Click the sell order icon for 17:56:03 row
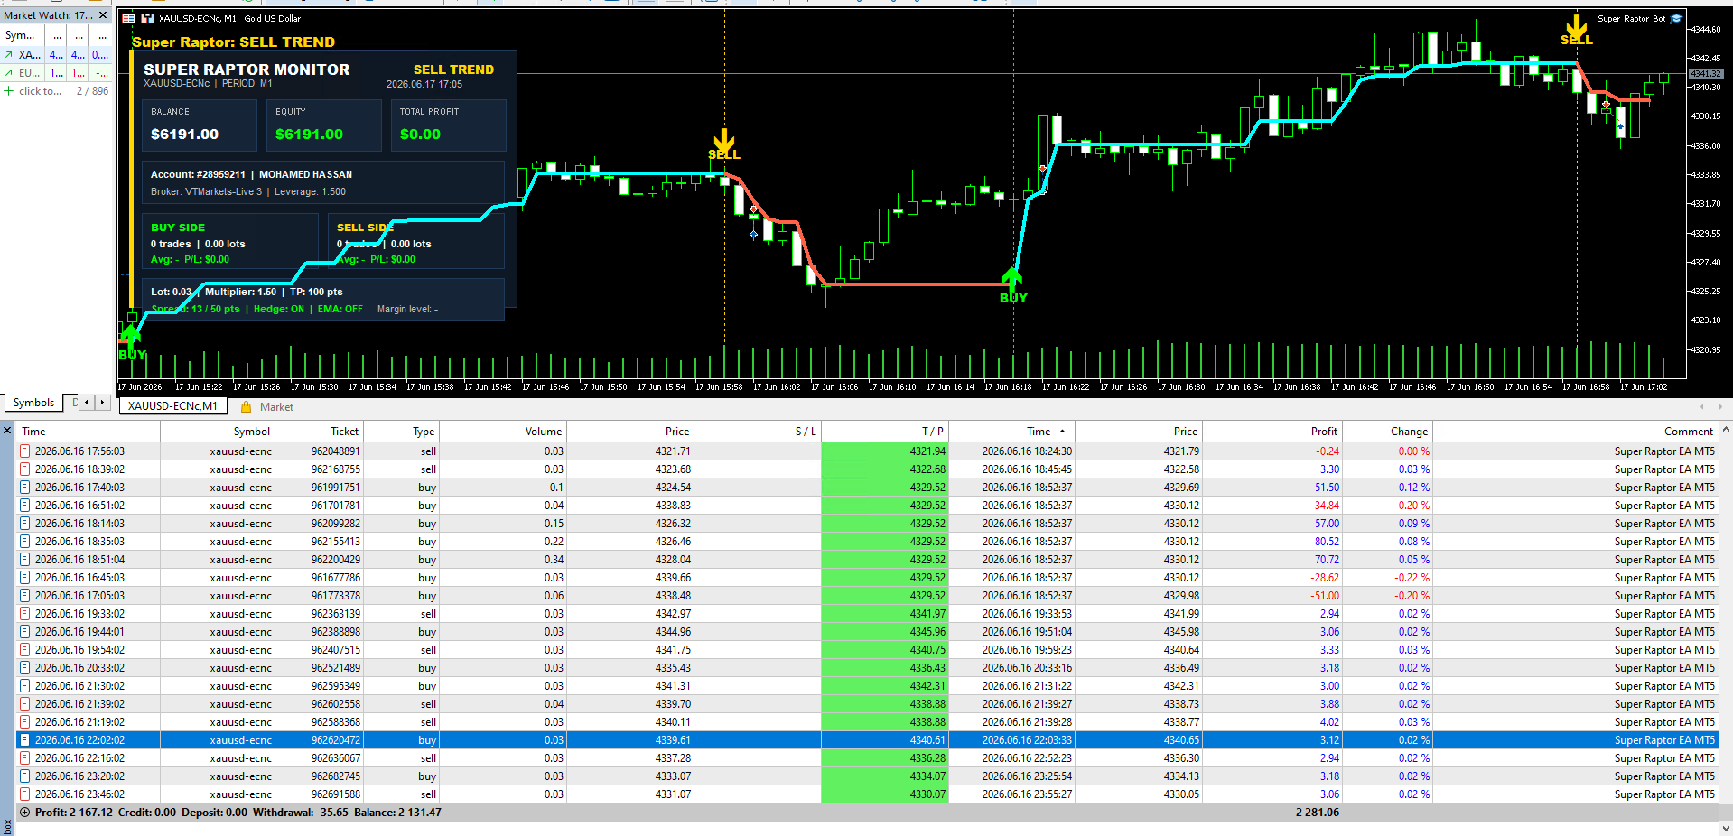The width and height of the screenshot is (1733, 836). (25, 451)
